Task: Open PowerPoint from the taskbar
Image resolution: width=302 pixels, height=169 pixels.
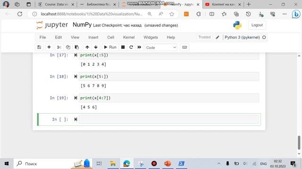Action: tap(168, 164)
